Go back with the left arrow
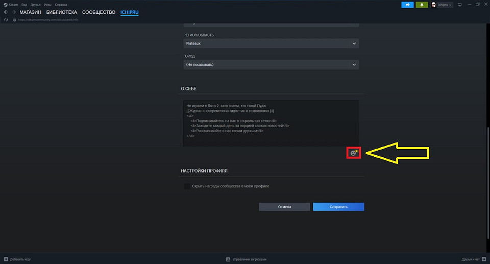This screenshot has width=490, height=264. click(6, 12)
